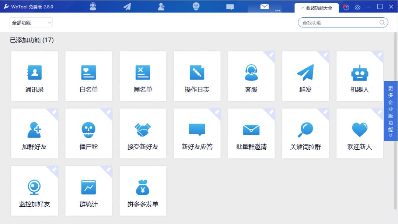
Task: Open the 欢迎新人 heart card
Action: click(360, 134)
